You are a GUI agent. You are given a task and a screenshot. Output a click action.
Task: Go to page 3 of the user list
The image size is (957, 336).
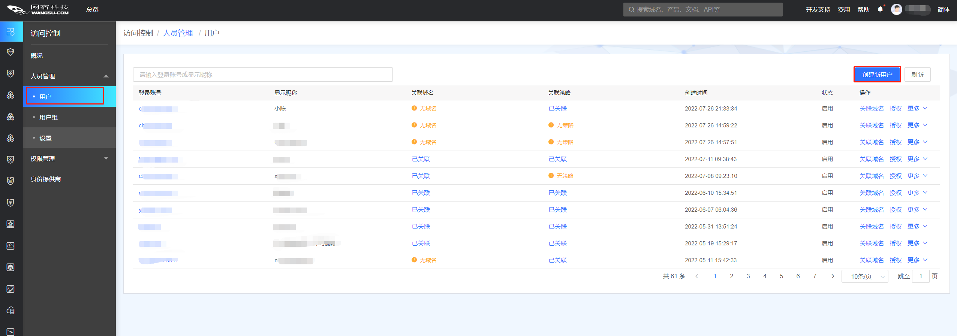click(748, 276)
